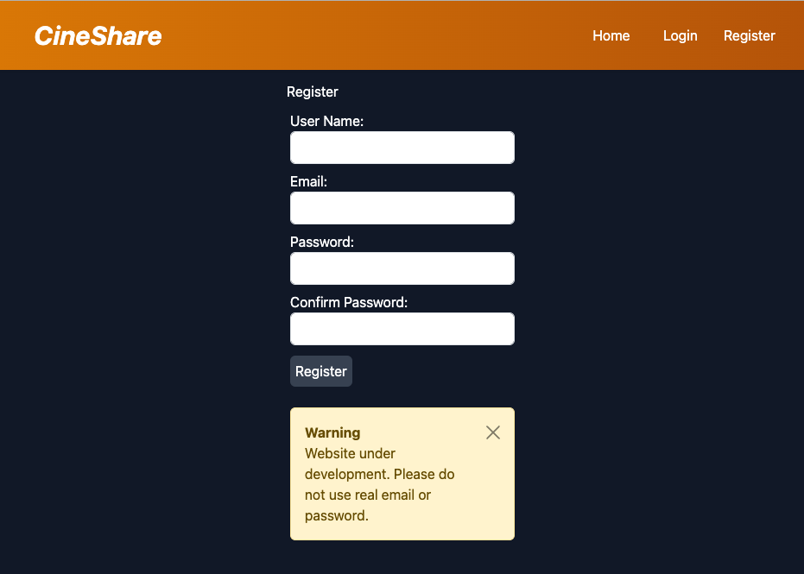804x574 pixels.
Task: Focus the Email input field
Action: tap(402, 208)
